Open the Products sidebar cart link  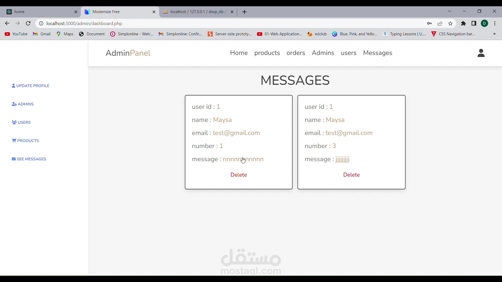point(26,141)
